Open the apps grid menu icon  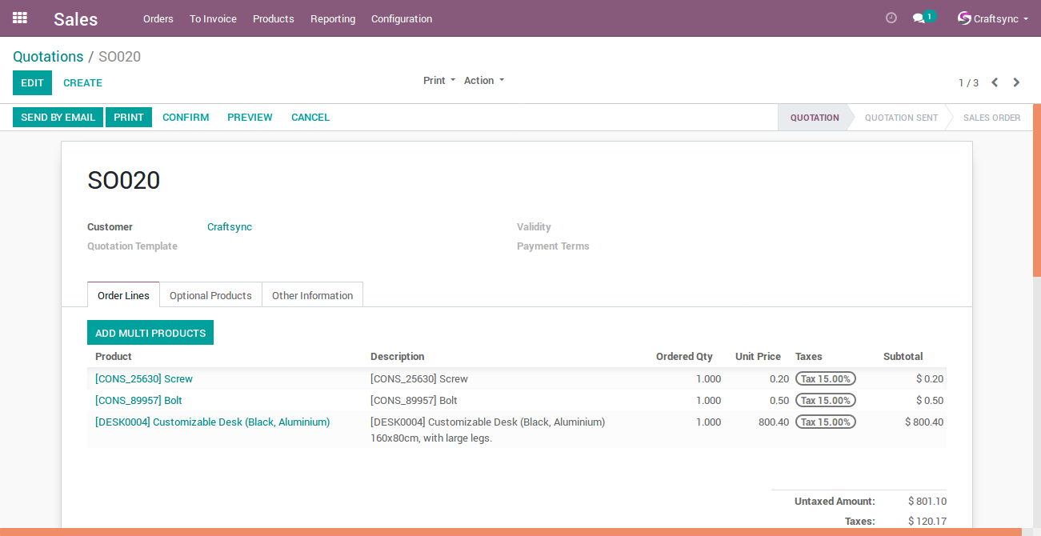point(20,18)
